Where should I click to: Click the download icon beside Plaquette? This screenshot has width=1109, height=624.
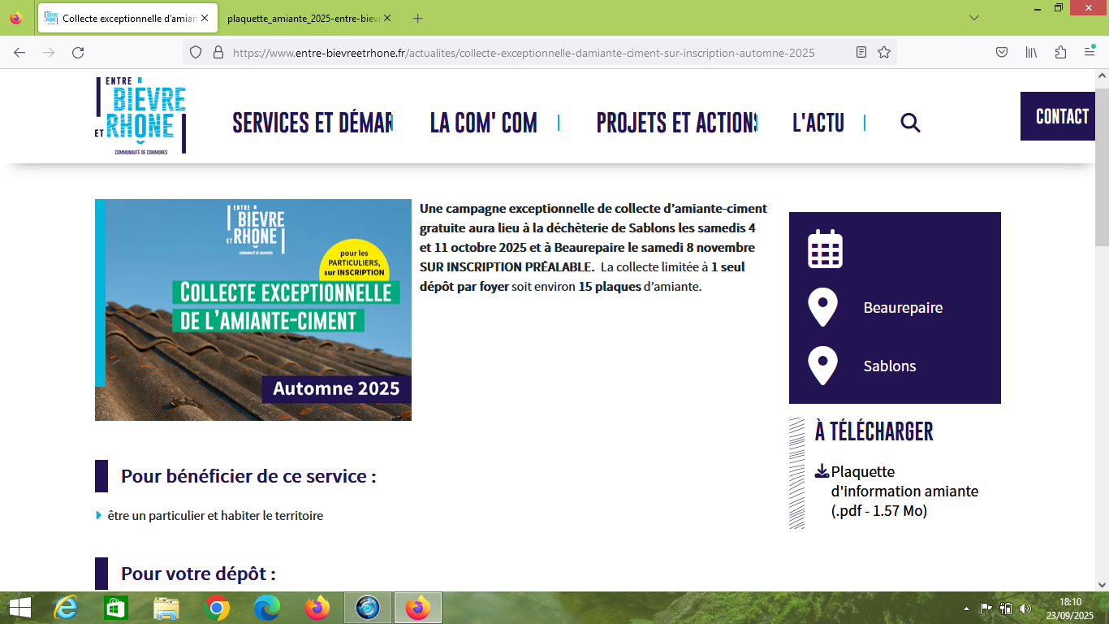point(822,472)
